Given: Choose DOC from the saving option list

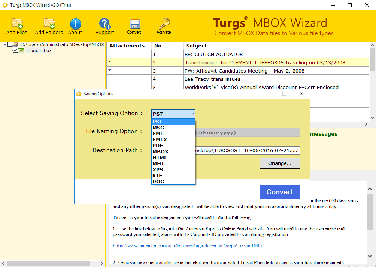Looking at the screenshot, I should pyautogui.click(x=174, y=181).
